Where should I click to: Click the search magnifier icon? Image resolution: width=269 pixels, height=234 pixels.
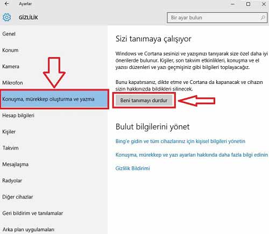tap(263, 18)
